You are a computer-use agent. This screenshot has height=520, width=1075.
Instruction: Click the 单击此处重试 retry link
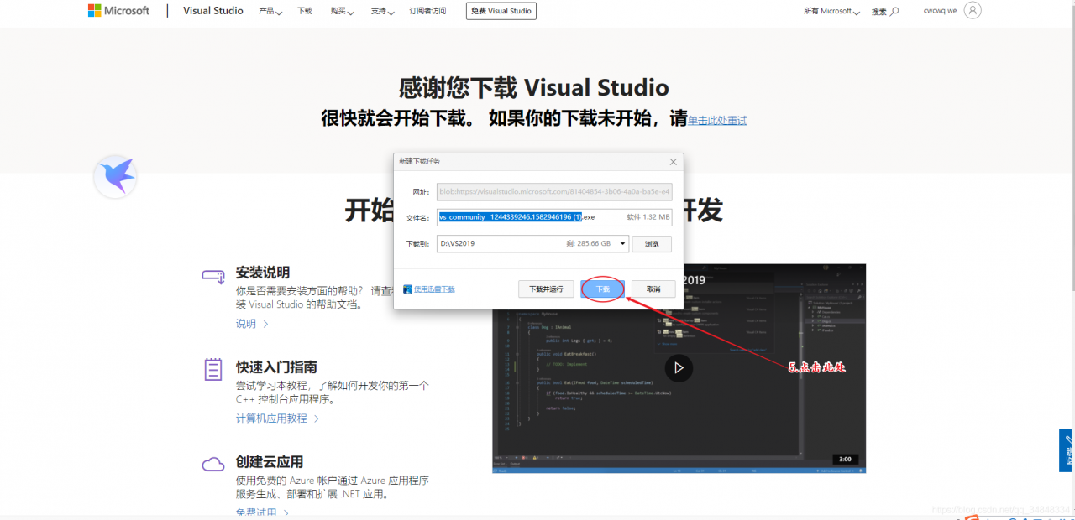point(717,120)
